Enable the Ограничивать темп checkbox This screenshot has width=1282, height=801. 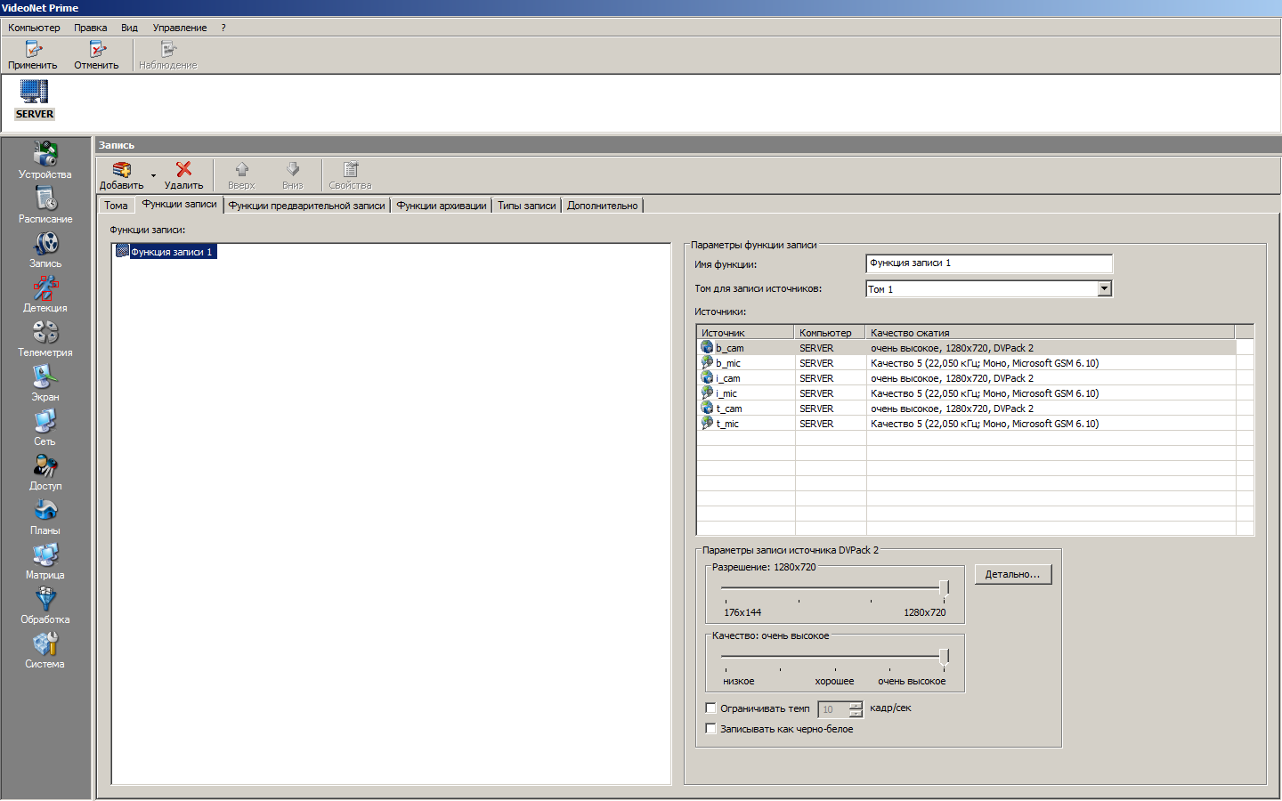point(710,708)
